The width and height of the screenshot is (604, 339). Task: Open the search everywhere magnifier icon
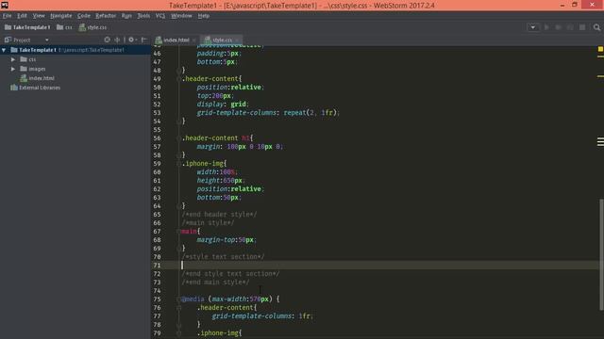point(596,27)
